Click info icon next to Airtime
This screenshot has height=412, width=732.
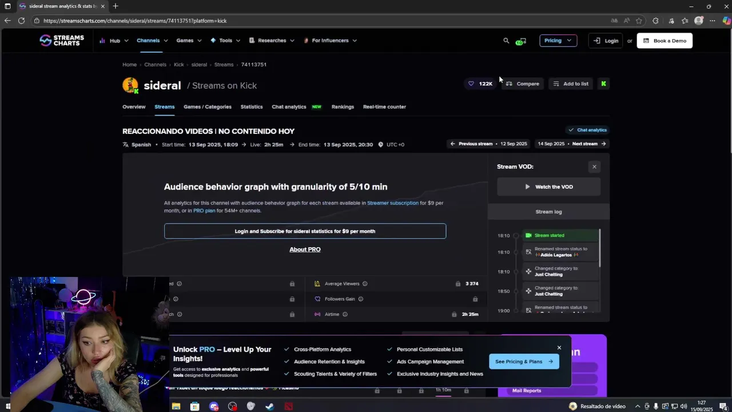(x=345, y=314)
